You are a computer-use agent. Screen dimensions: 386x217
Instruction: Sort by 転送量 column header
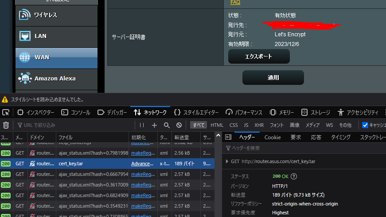coord(186,137)
